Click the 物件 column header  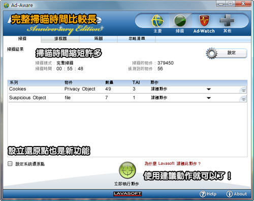(69, 82)
